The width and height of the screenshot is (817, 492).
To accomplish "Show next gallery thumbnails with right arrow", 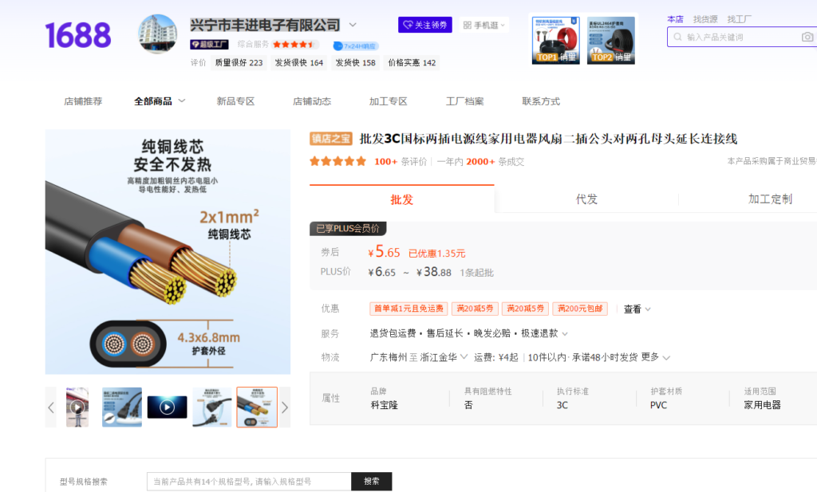I will (285, 407).
